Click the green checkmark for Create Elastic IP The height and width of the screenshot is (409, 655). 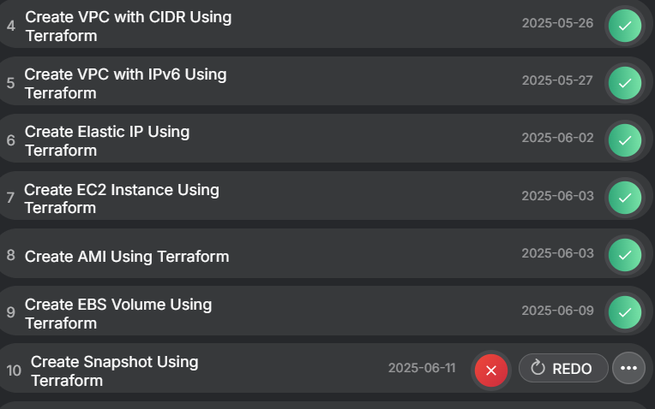pyautogui.click(x=625, y=140)
